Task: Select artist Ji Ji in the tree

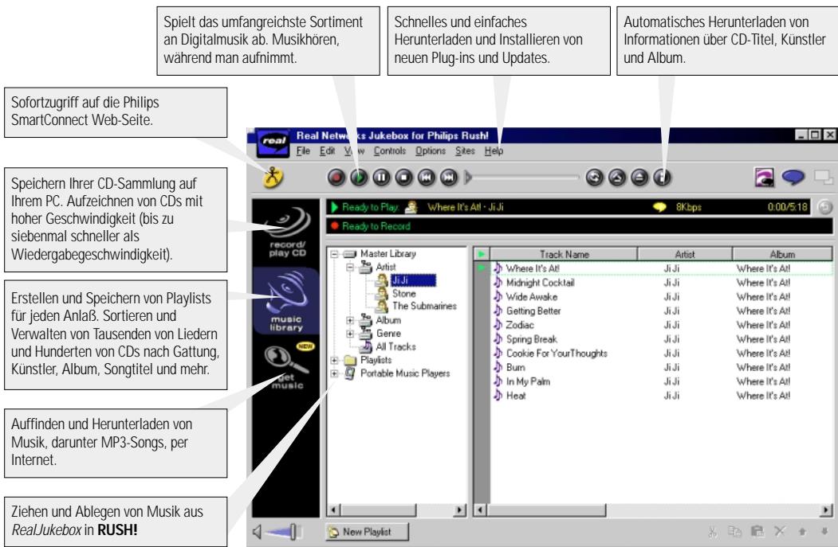Action: [x=413, y=280]
